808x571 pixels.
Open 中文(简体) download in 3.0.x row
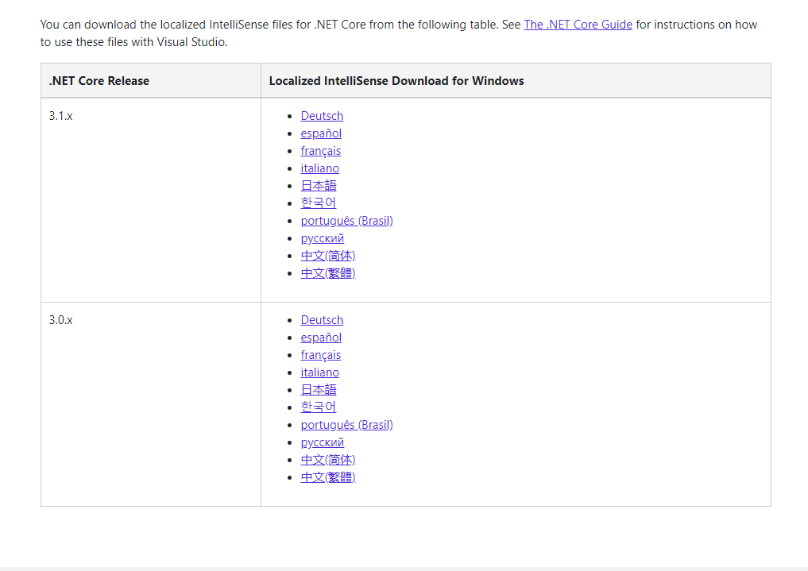pos(327,460)
